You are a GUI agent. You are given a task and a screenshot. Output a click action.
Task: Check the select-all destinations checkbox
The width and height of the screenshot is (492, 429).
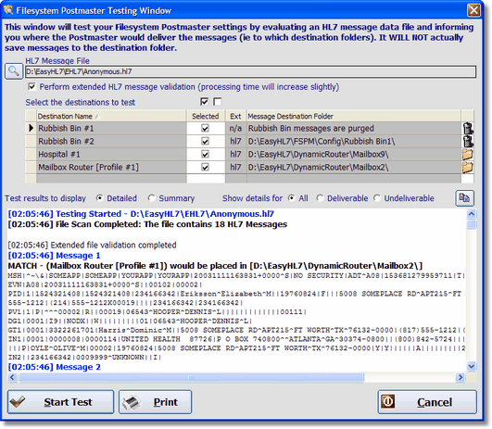click(x=204, y=101)
